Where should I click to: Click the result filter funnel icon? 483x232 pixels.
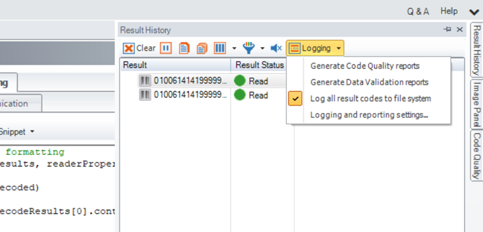pos(249,48)
